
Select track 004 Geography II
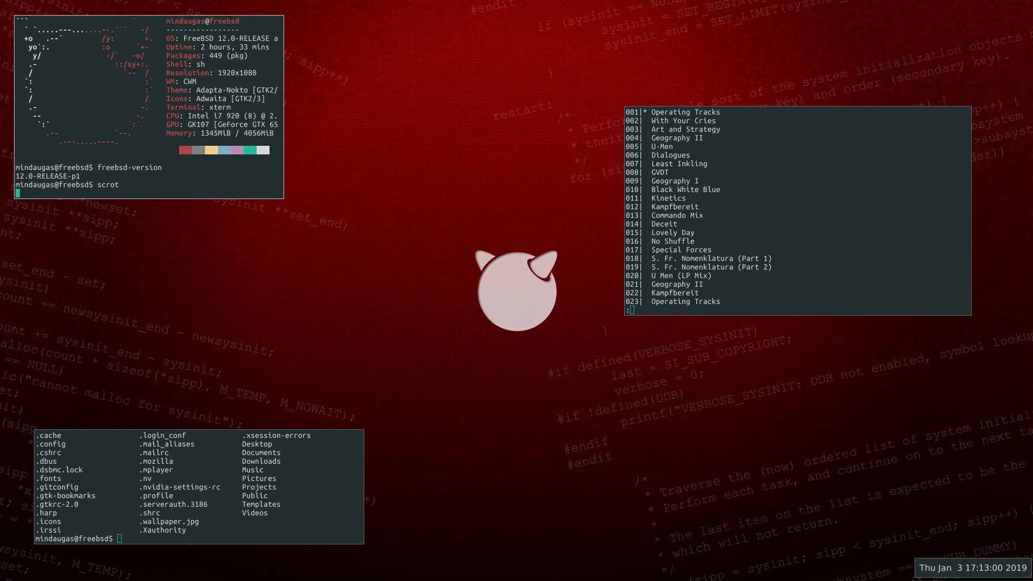click(664, 138)
